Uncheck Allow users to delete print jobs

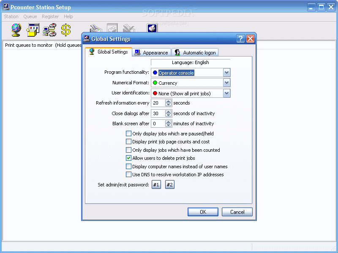point(128,158)
